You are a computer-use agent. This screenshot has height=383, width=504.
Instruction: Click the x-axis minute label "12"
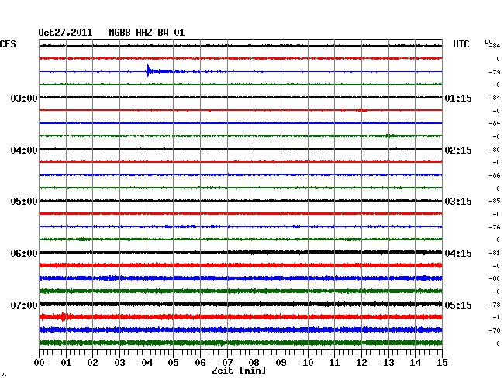point(361,363)
